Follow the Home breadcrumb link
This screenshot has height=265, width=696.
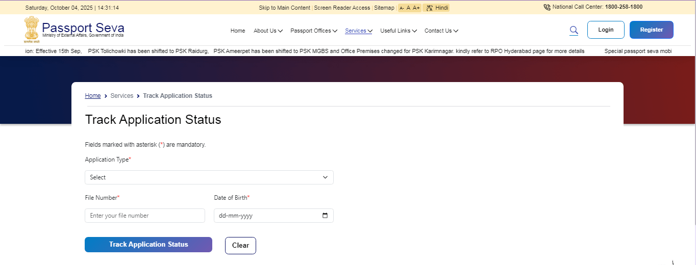pos(93,96)
